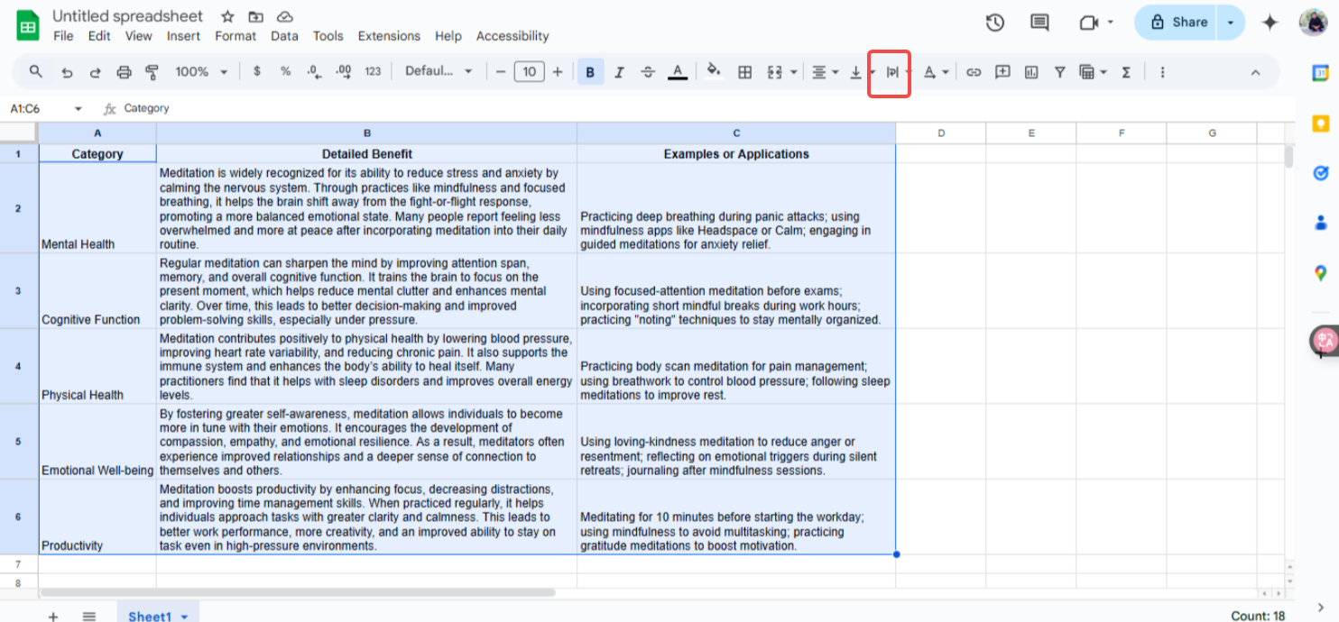Expand the name box dropdown arrow
Viewport: 1339px width, 622px height.
coord(78,109)
